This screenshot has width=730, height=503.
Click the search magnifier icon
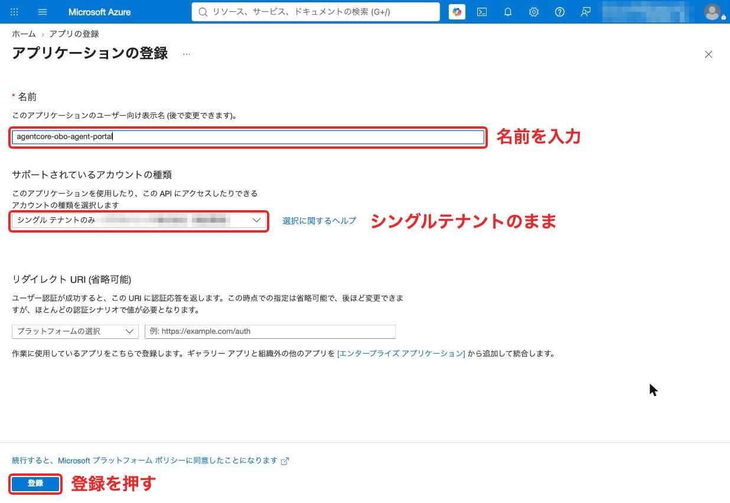(x=203, y=12)
